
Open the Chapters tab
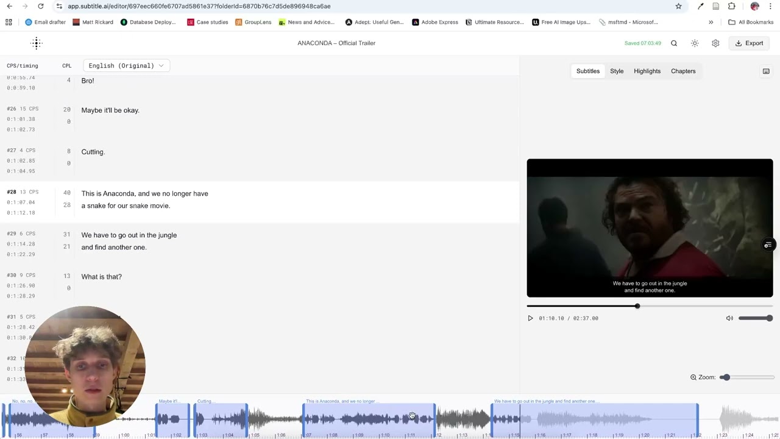pyautogui.click(x=683, y=71)
